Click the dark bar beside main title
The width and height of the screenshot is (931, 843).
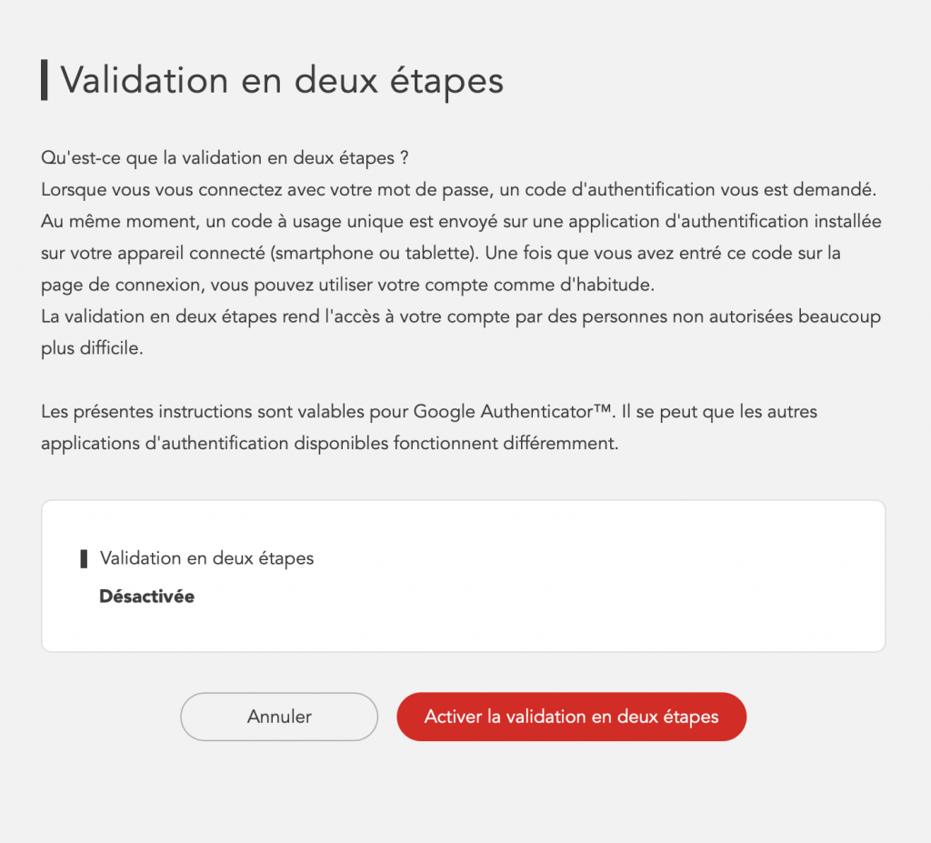coord(45,80)
